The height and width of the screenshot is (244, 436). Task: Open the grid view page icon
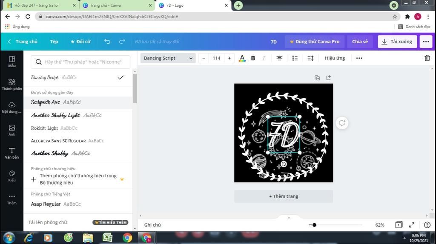[x=399, y=225]
